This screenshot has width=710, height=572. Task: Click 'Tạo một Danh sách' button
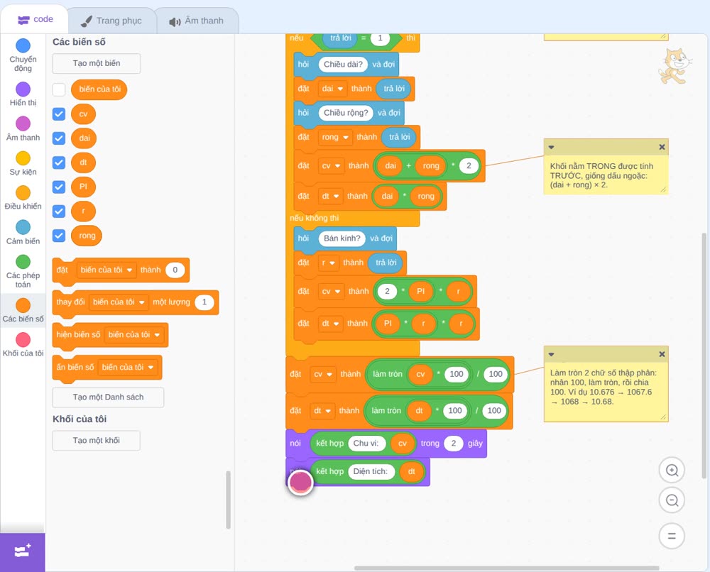pos(108,397)
